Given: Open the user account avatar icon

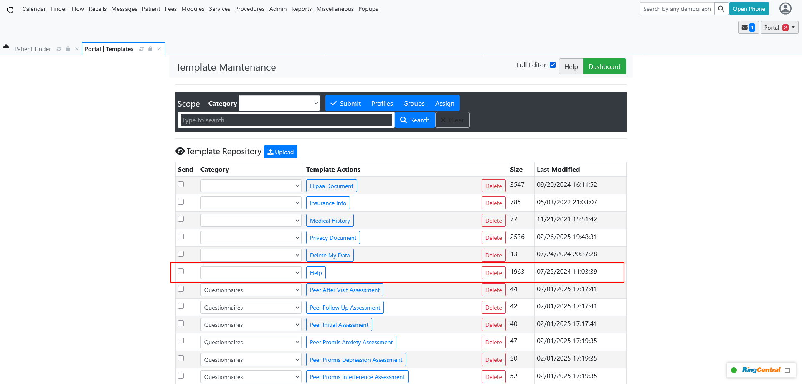Looking at the screenshot, I should point(785,9).
